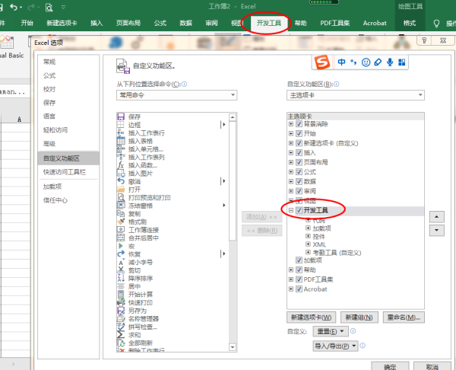The width and height of the screenshot is (456, 370).
Task: Expand the XML group node
Action: point(308,244)
